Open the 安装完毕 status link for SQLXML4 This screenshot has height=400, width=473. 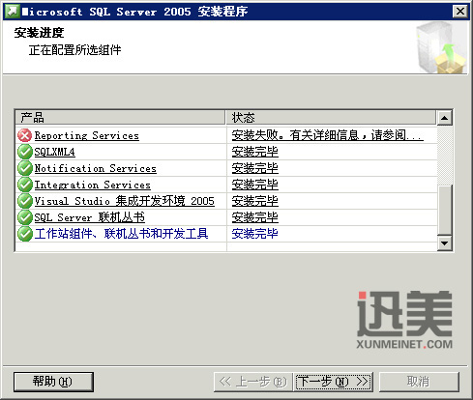coord(254,152)
